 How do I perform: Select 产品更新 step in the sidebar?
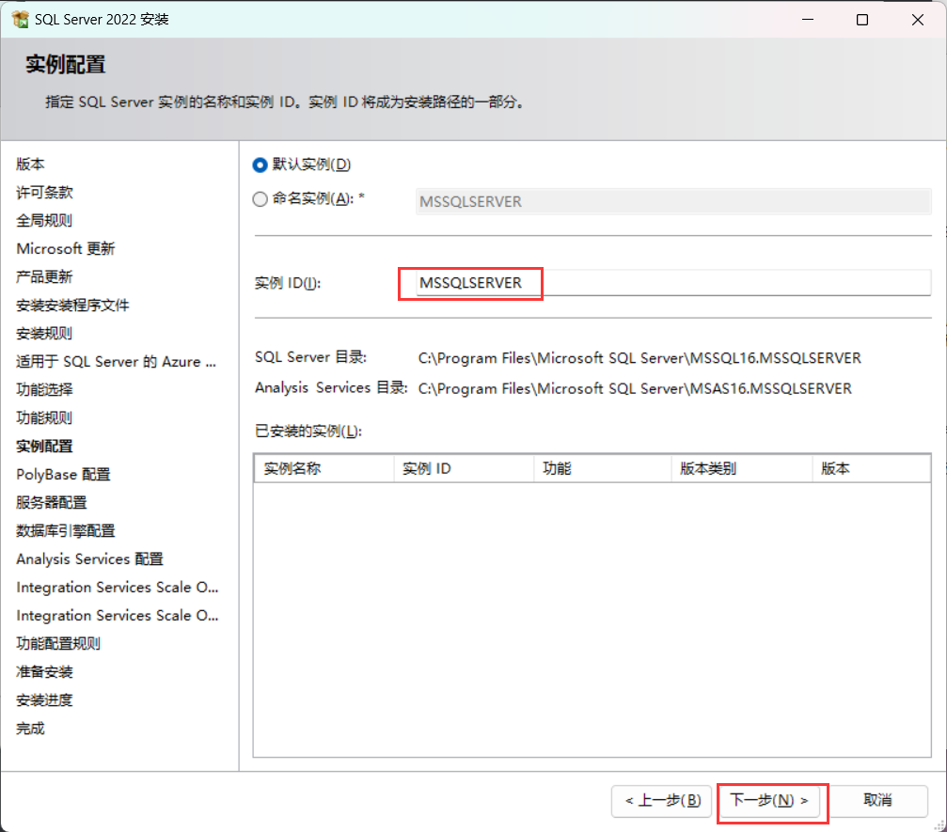[44, 277]
